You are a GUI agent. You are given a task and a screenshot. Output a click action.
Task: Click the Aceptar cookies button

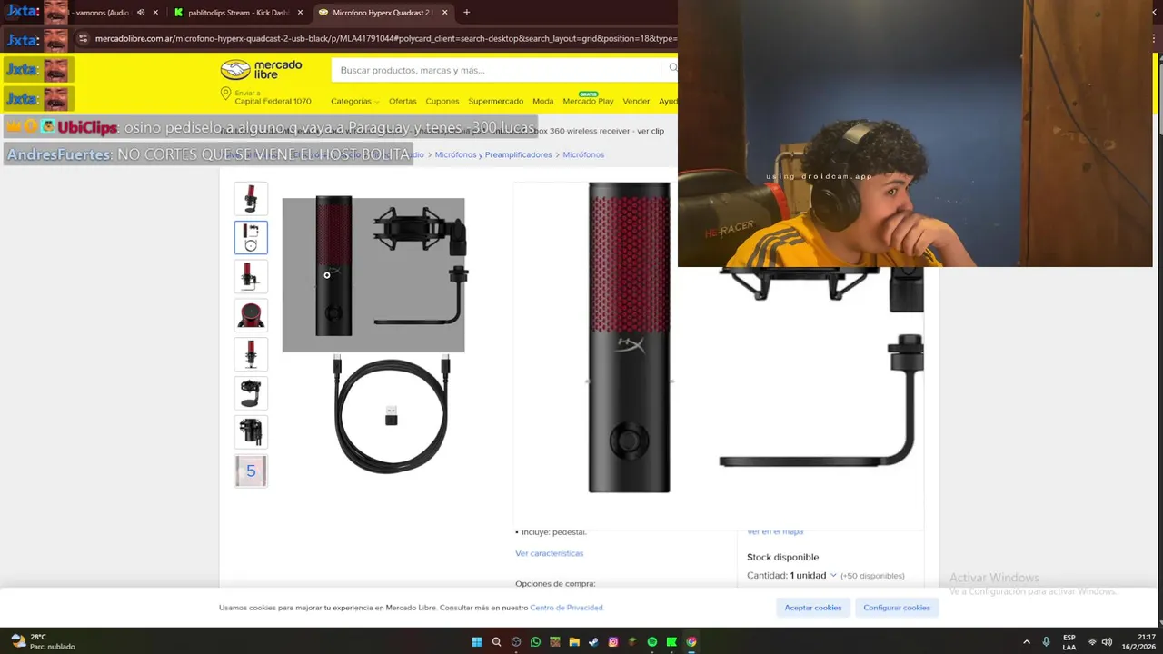tap(813, 608)
